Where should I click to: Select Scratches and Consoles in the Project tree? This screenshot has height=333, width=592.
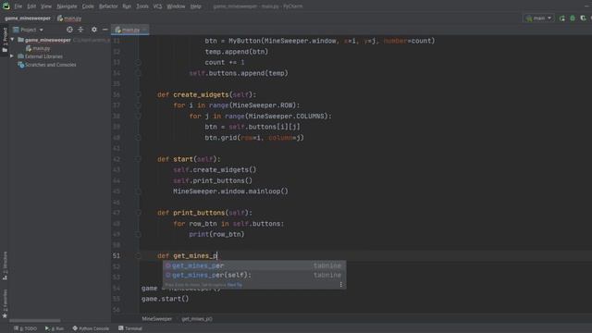point(47,65)
